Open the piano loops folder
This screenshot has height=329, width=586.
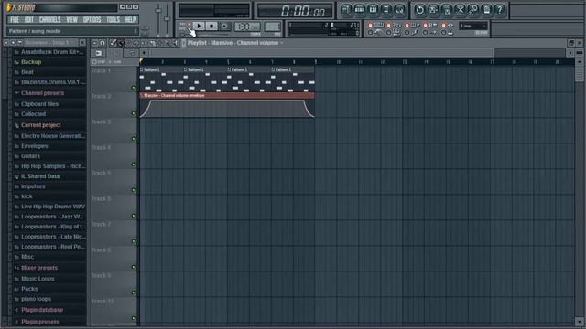pyautogui.click(x=37, y=299)
